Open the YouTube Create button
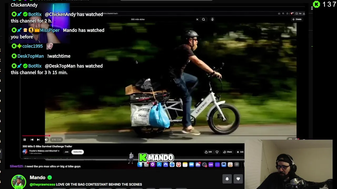Screen dimensions: 337x189 point(297,19)
